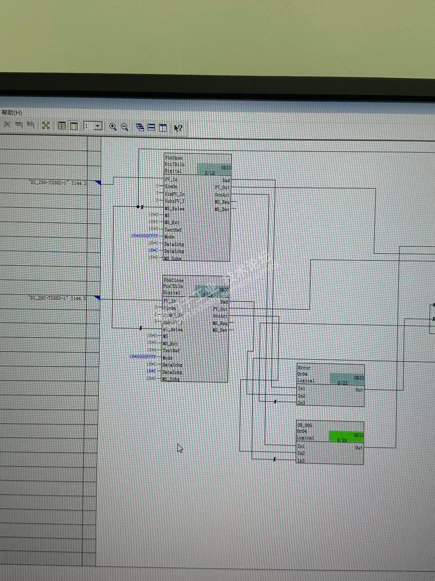Click the 16#8000FFFF Mode value of FbkClose
Image resolution: width=435 pixels, height=581 pixels.
coord(143,357)
